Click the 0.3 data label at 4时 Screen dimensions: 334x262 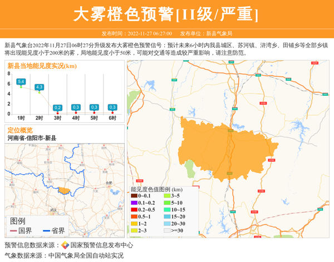pyautogui.click(x=76, y=107)
